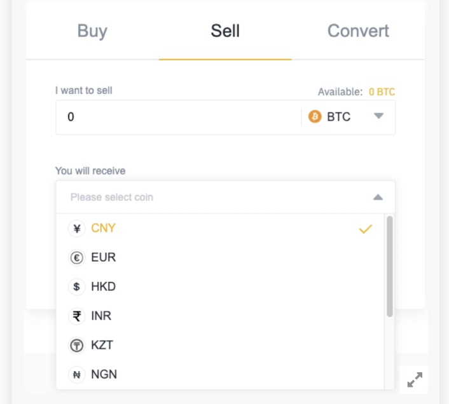Pick HKD as the receiving currency
The width and height of the screenshot is (449, 404).
click(104, 287)
